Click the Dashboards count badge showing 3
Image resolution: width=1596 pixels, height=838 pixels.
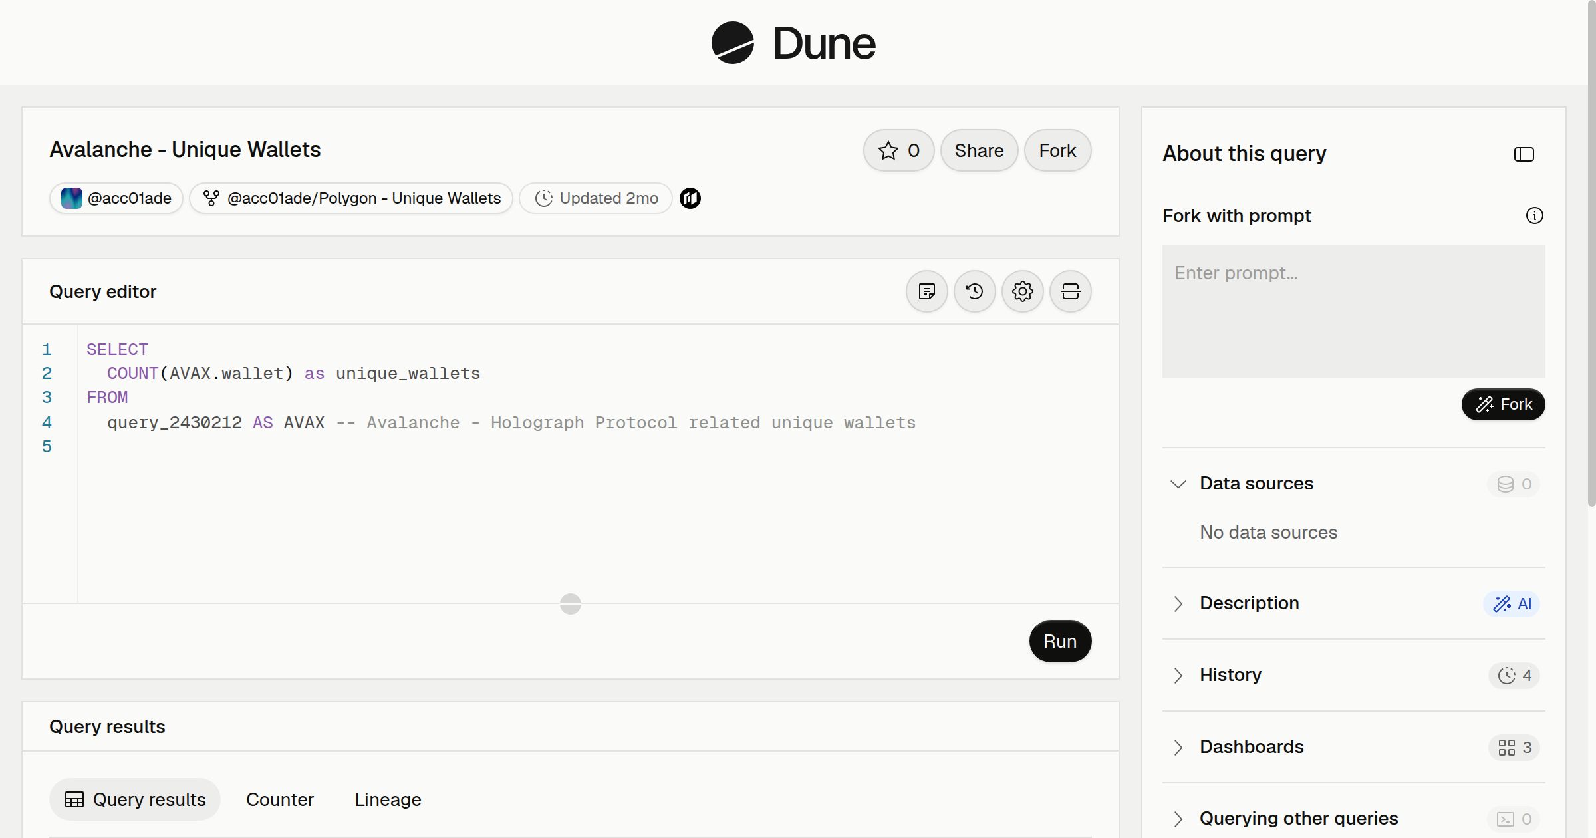1514,748
